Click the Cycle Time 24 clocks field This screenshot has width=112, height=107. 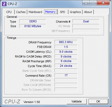pyautogui.click(x=66, y=66)
